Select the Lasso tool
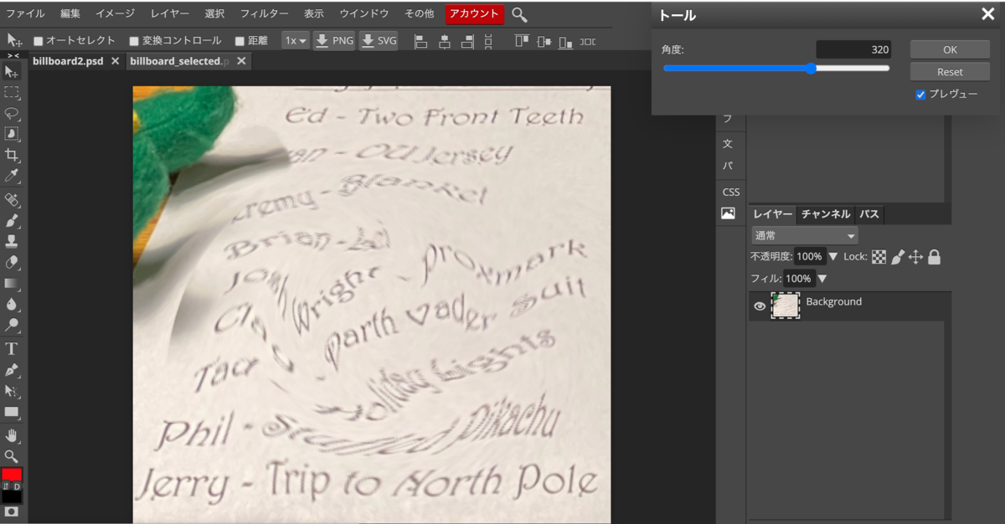This screenshot has height=524, width=1005. 12,114
